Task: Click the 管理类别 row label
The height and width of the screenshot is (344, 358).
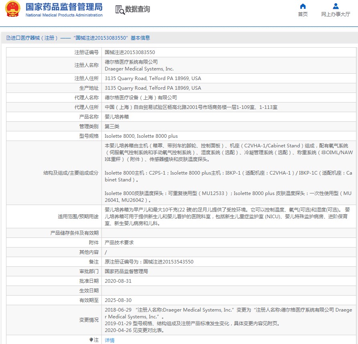Action: 89,126
